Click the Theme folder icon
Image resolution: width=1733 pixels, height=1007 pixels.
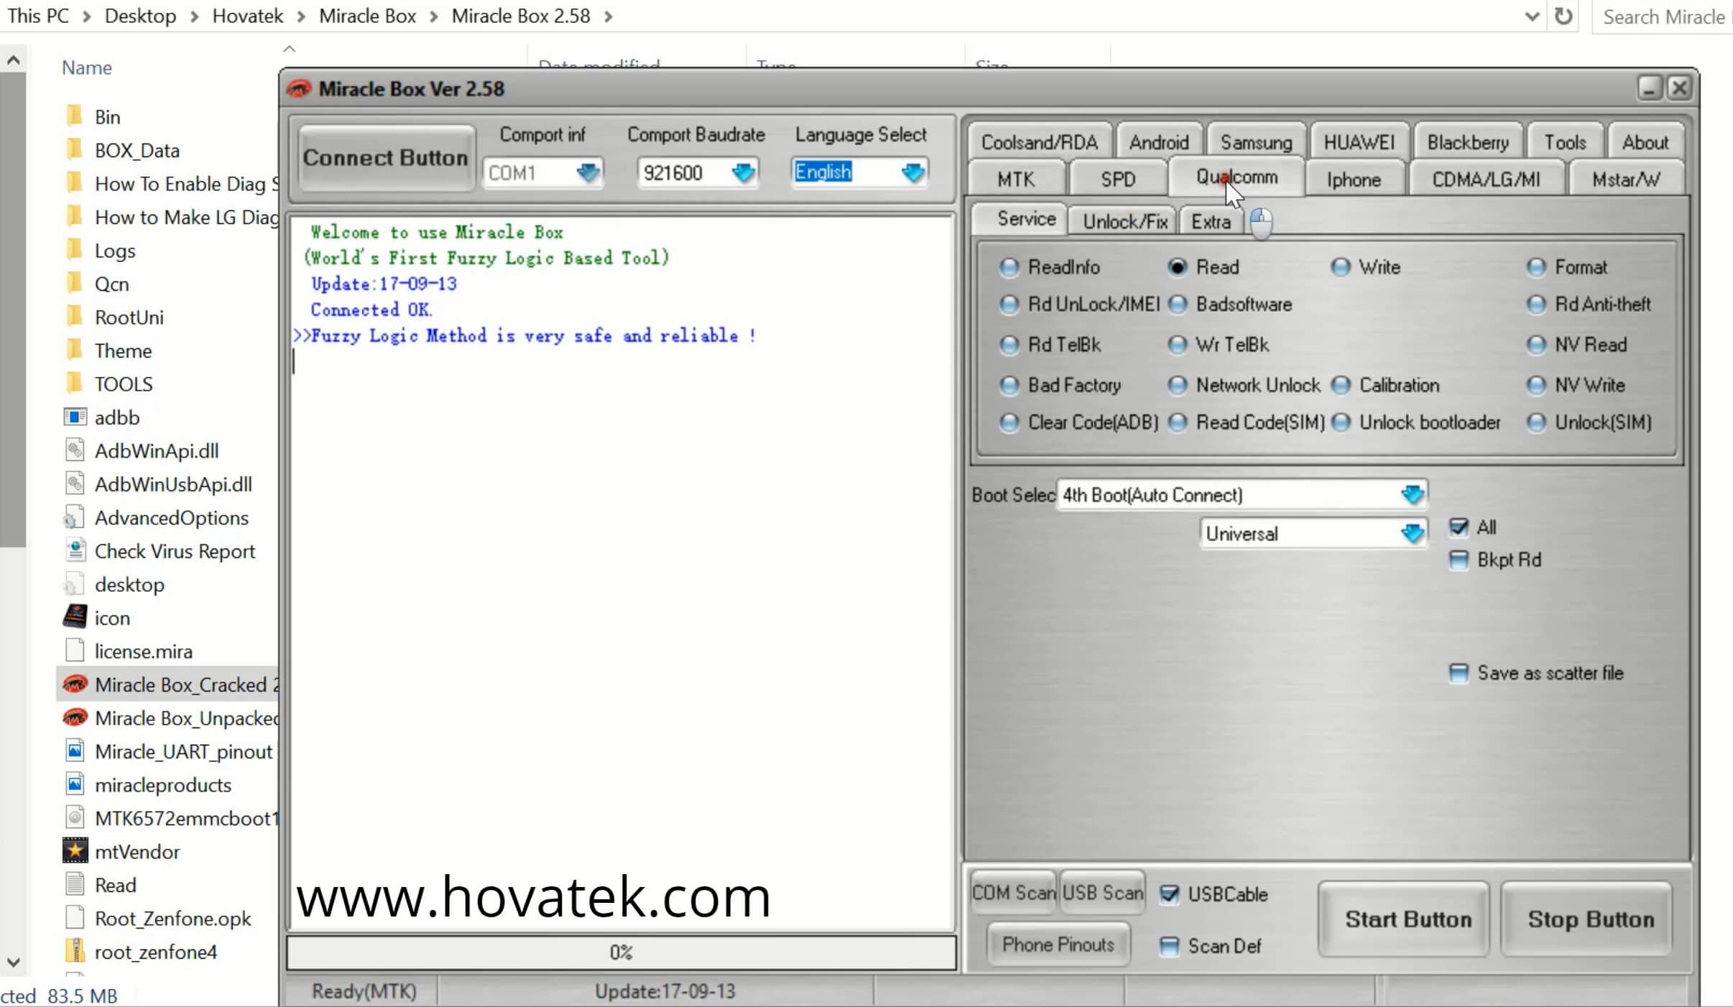click(x=74, y=350)
